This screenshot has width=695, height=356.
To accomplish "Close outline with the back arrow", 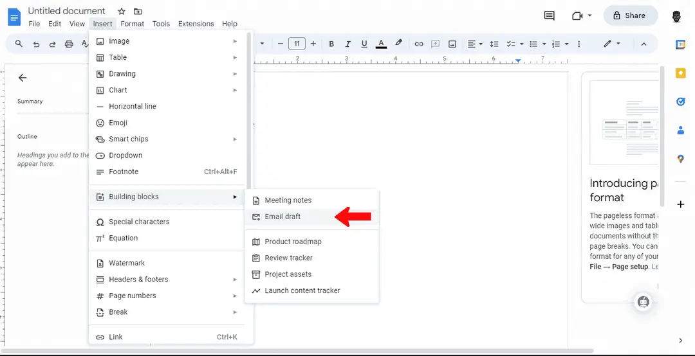I will coord(23,78).
